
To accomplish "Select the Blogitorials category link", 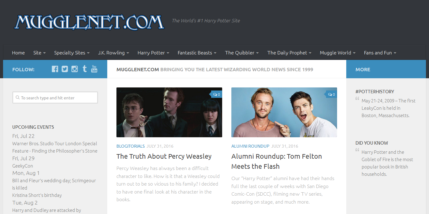I will click(x=131, y=146).
